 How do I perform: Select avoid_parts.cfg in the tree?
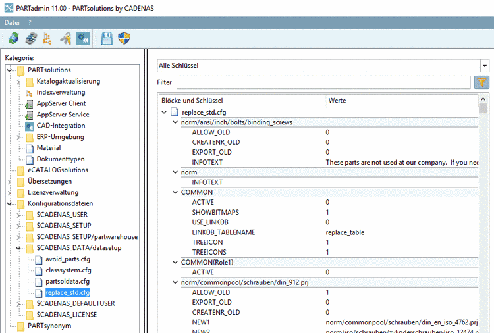click(68, 259)
